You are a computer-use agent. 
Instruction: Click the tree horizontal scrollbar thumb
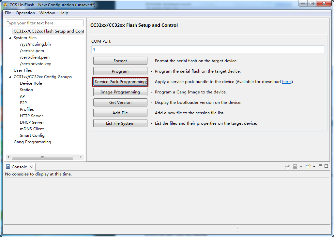point(42,157)
